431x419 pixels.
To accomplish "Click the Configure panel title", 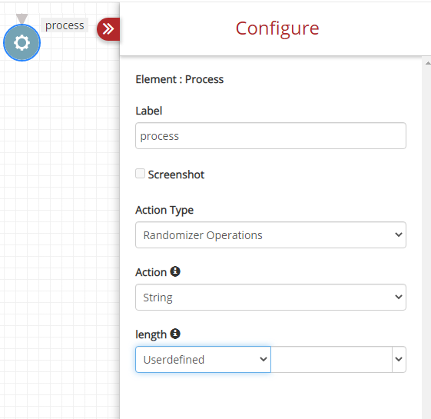I will [277, 28].
